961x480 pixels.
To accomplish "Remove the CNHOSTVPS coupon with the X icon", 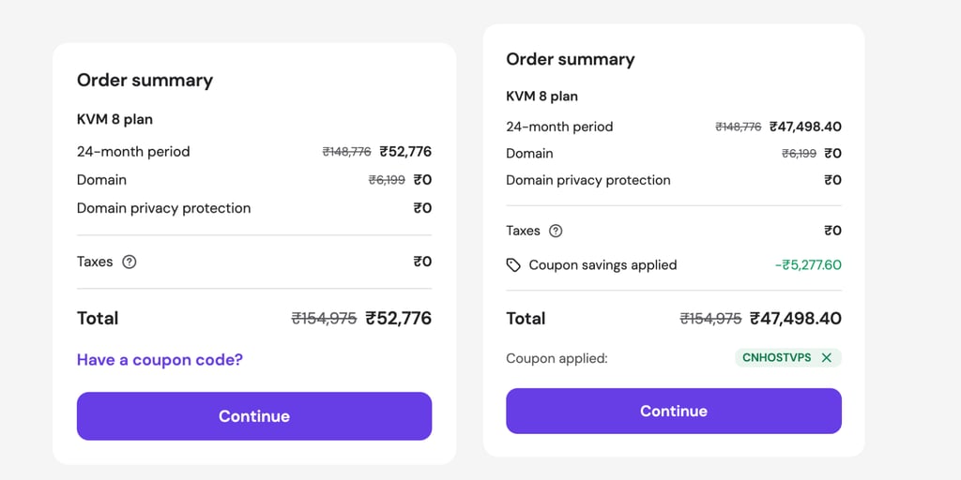I will pos(826,357).
